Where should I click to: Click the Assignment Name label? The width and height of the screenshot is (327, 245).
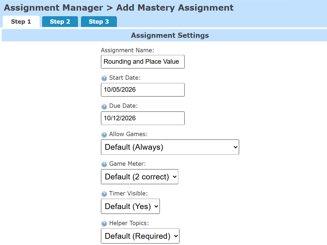[128, 50]
